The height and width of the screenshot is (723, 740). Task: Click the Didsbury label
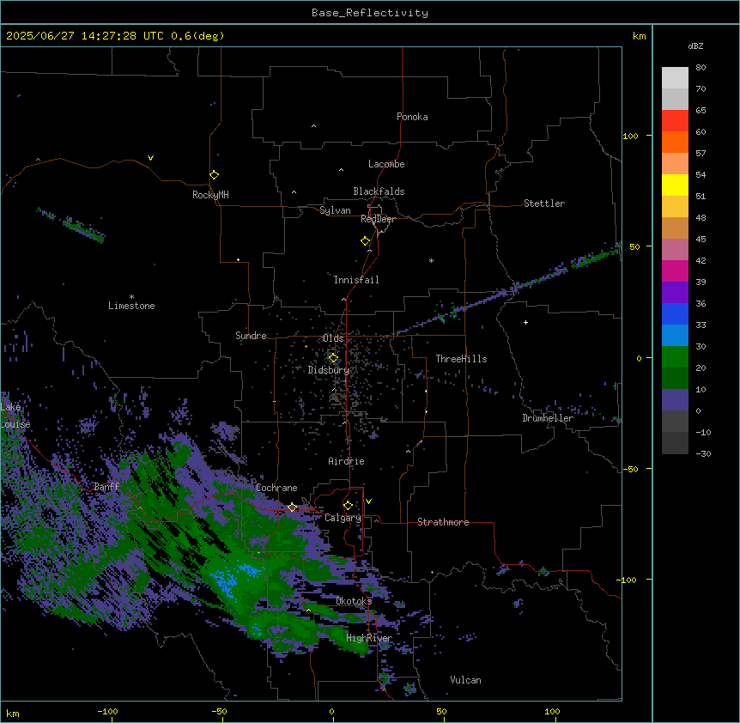329,370
